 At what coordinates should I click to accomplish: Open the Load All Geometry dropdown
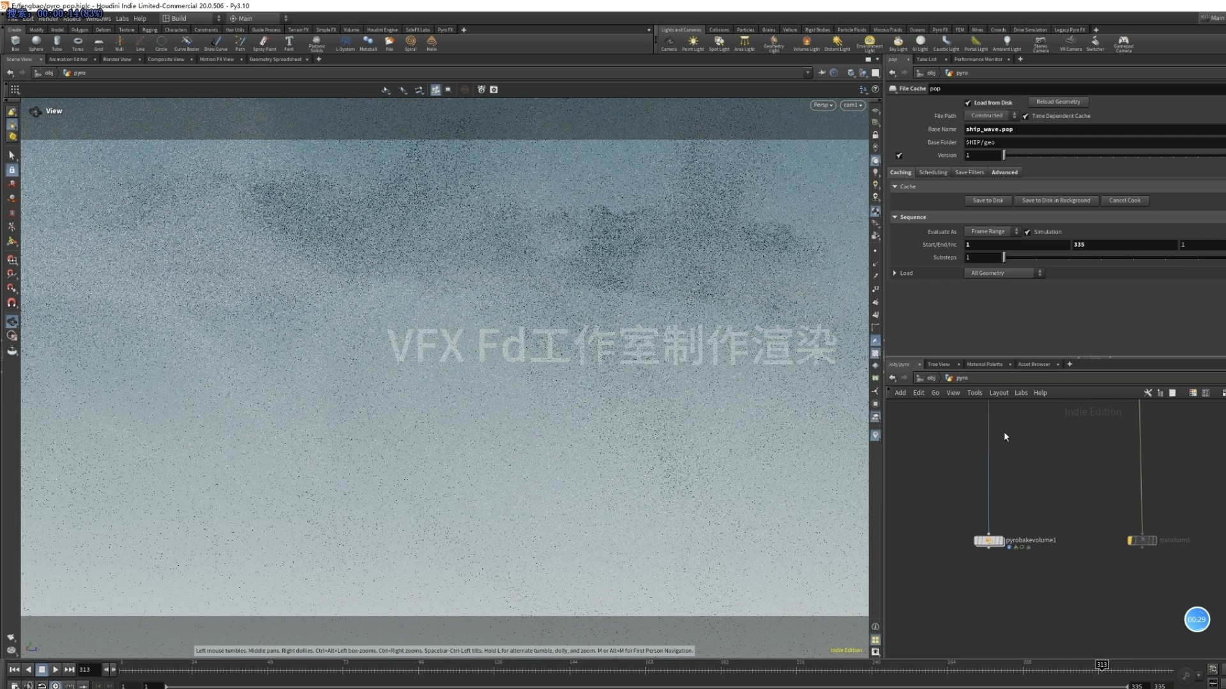(1003, 273)
